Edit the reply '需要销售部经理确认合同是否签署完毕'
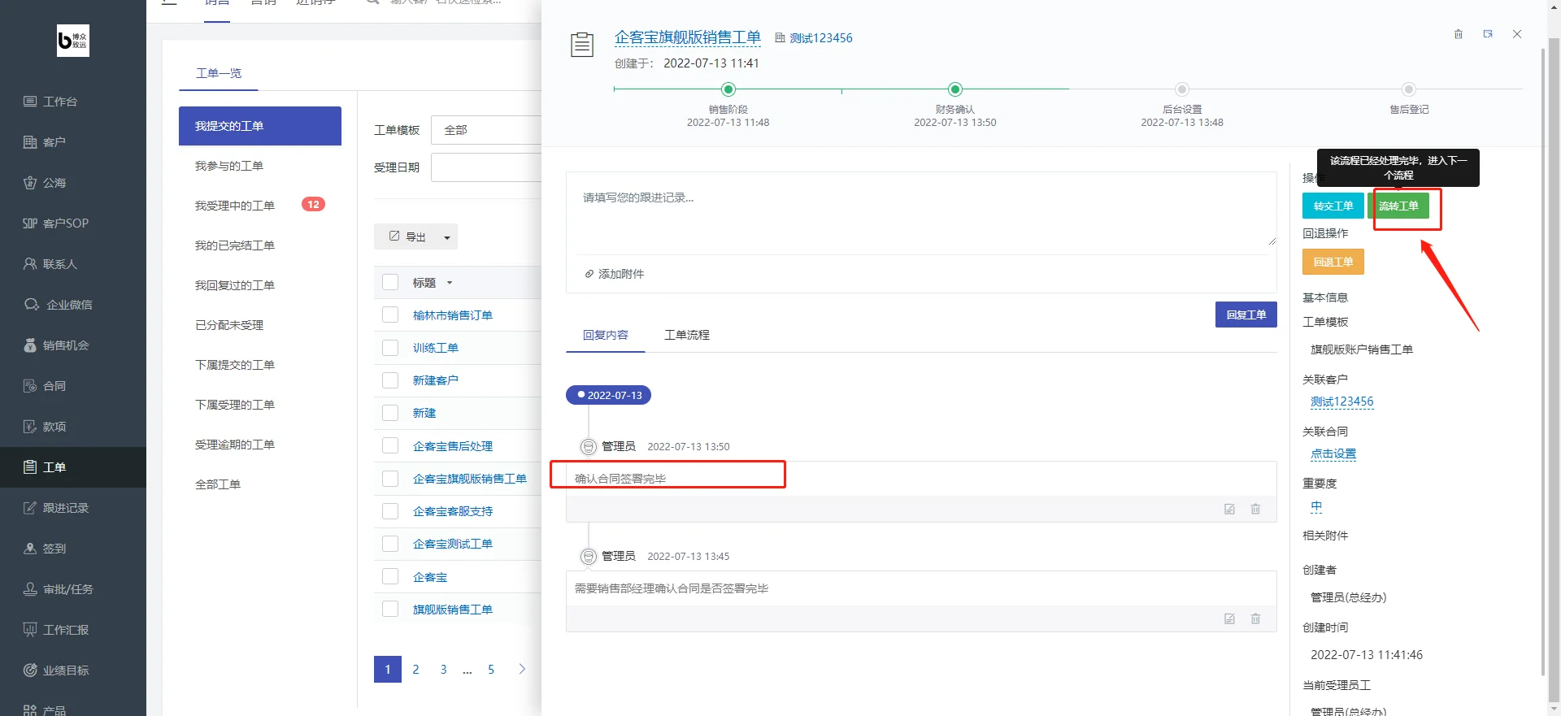Viewport: 1561px width, 716px height. pyautogui.click(x=1229, y=618)
